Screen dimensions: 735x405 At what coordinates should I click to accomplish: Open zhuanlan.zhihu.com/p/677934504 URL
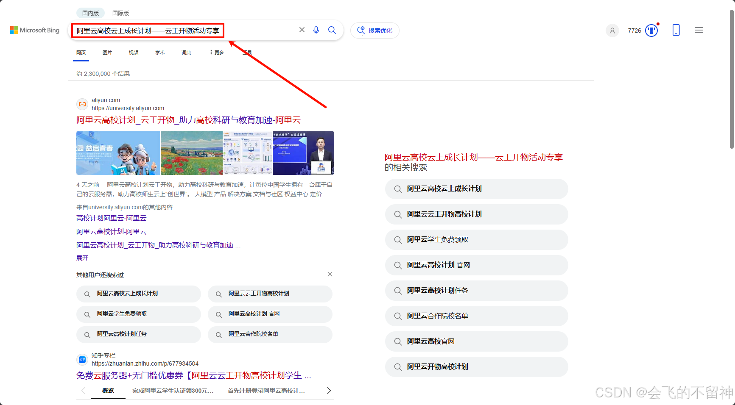pos(145,363)
